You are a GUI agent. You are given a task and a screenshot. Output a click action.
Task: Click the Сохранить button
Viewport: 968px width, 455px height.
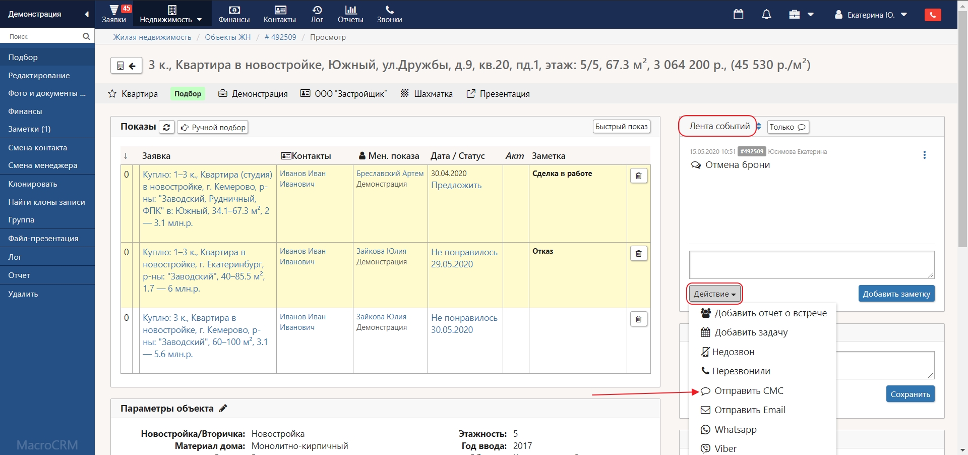pos(911,394)
